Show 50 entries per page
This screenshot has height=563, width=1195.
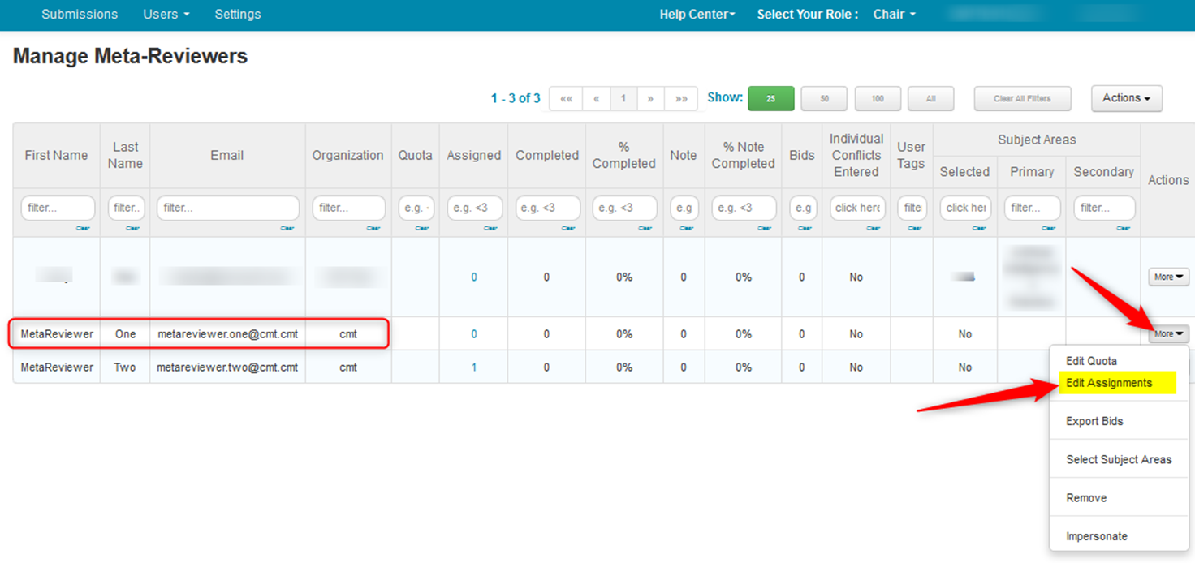click(824, 98)
